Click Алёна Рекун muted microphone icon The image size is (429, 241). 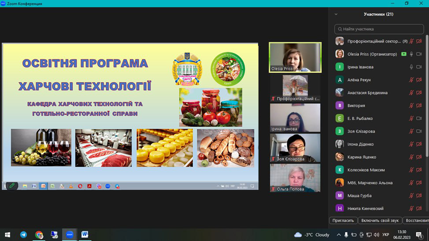(x=411, y=80)
